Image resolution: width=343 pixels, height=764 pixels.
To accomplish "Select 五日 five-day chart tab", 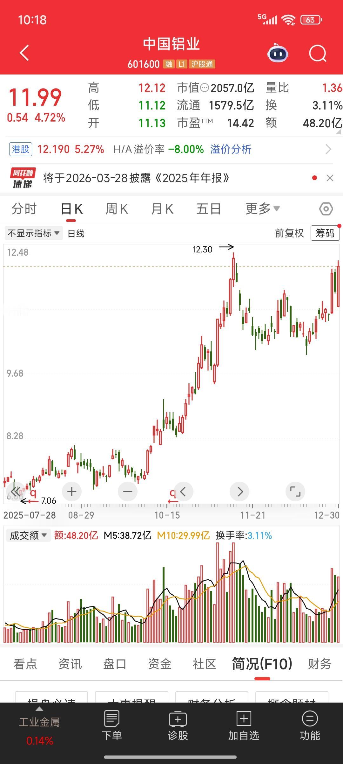I will pos(209,209).
